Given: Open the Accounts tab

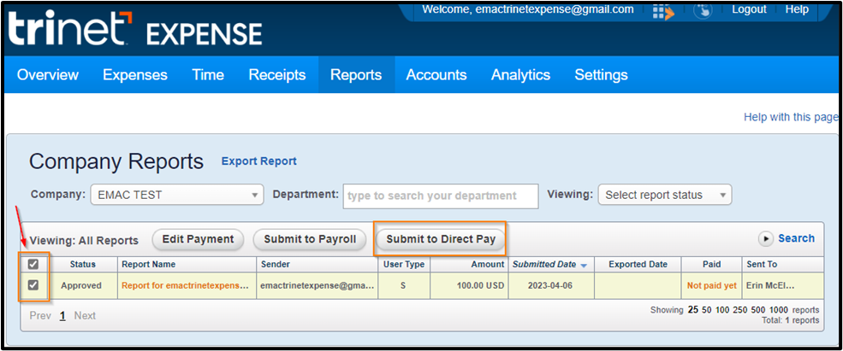Looking at the screenshot, I should (436, 74).
